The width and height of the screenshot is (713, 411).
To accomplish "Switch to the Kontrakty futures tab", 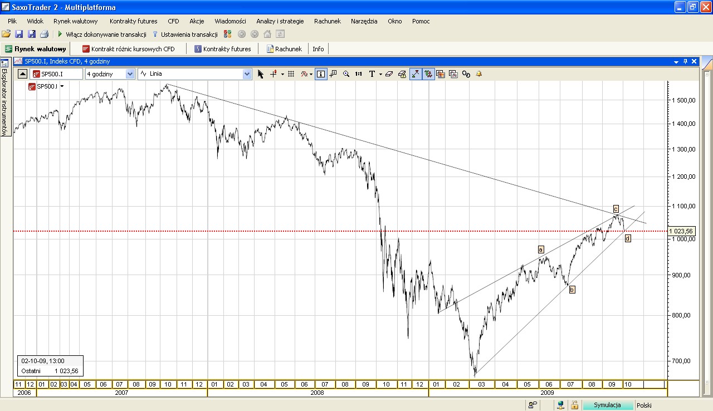I will coord(223,48).
